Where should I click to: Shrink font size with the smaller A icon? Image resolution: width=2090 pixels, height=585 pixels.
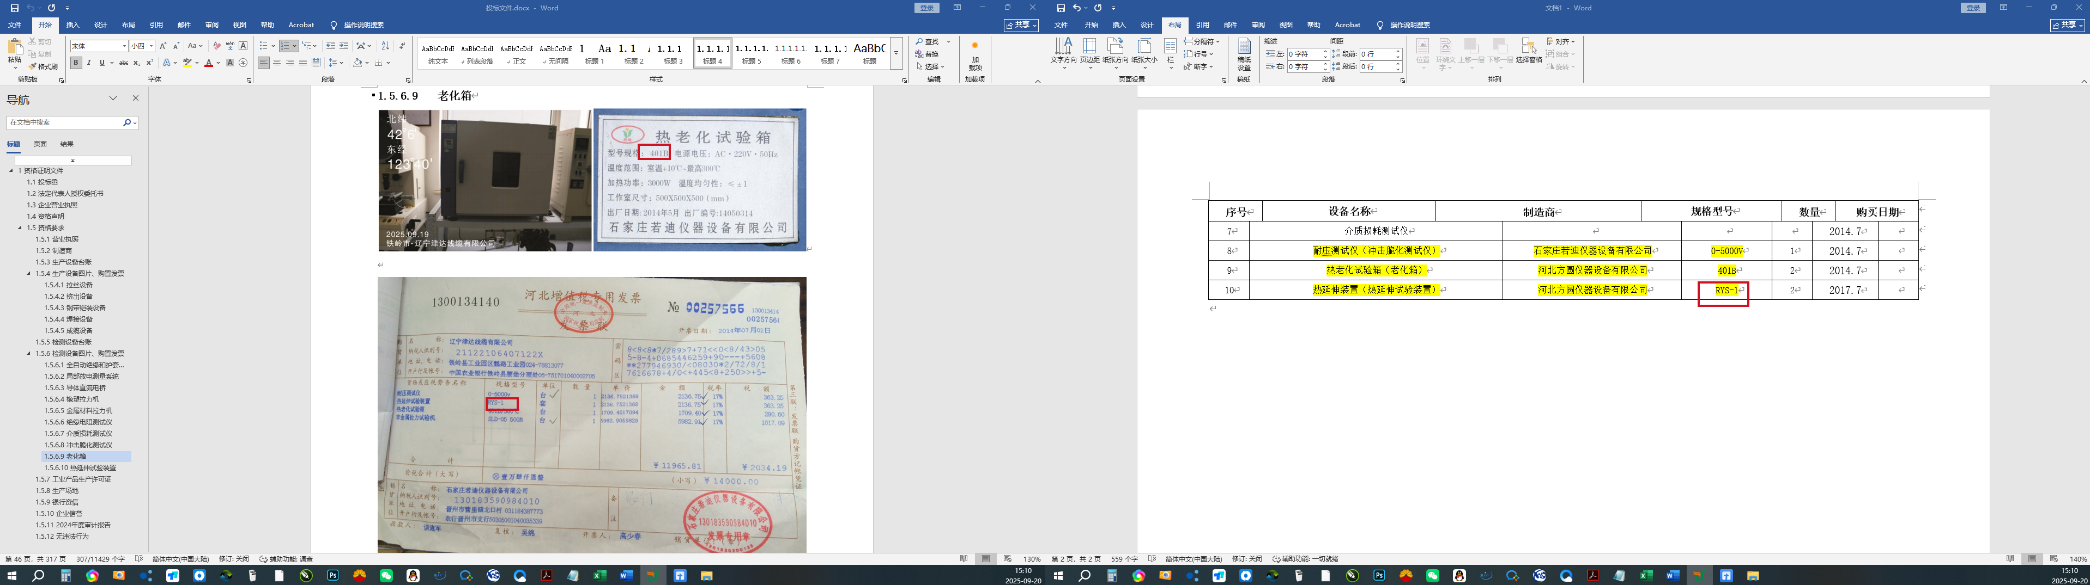coord(176,46)
